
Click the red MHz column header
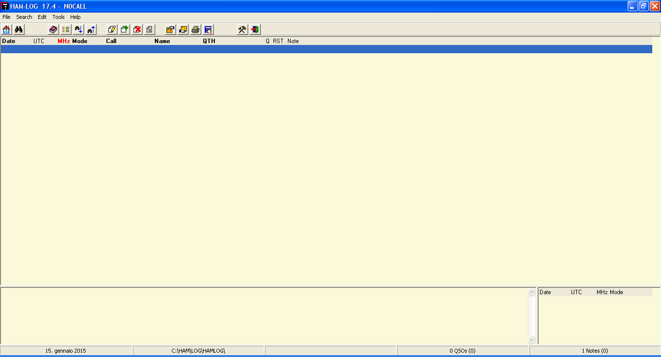(x=63, y=41)
